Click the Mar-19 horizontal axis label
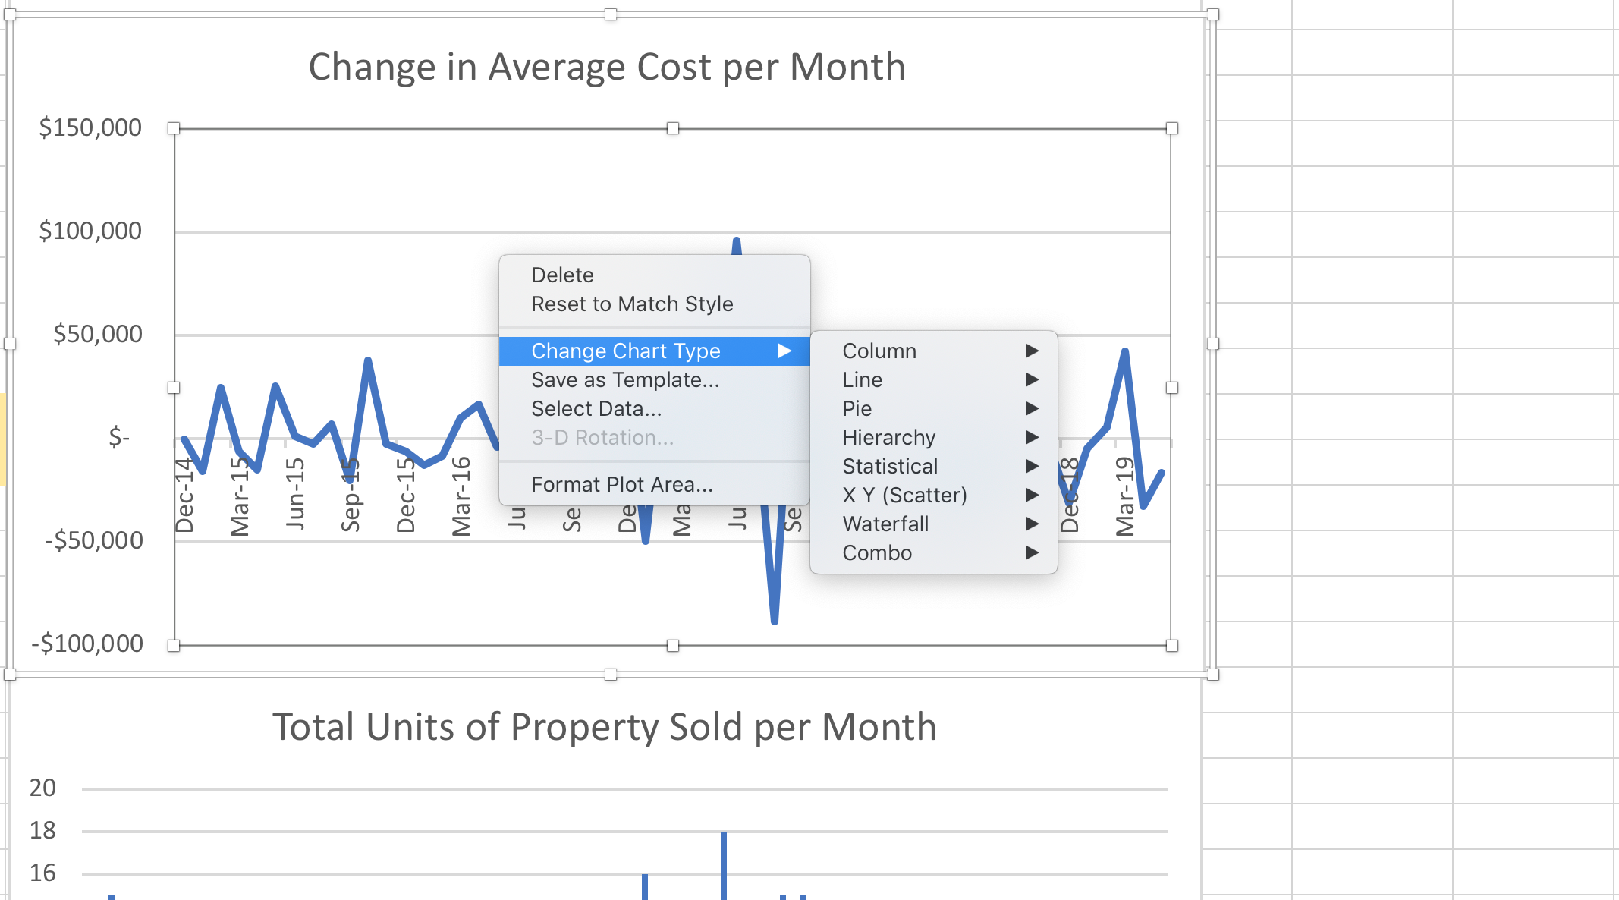This screenshot has width=1619, height=900. [x=1124, y=496]
